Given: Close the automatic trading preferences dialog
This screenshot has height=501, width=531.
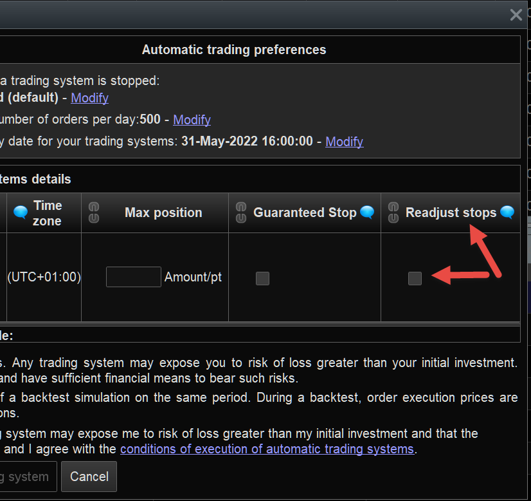Looking at the screenshot, I should 516,15.
